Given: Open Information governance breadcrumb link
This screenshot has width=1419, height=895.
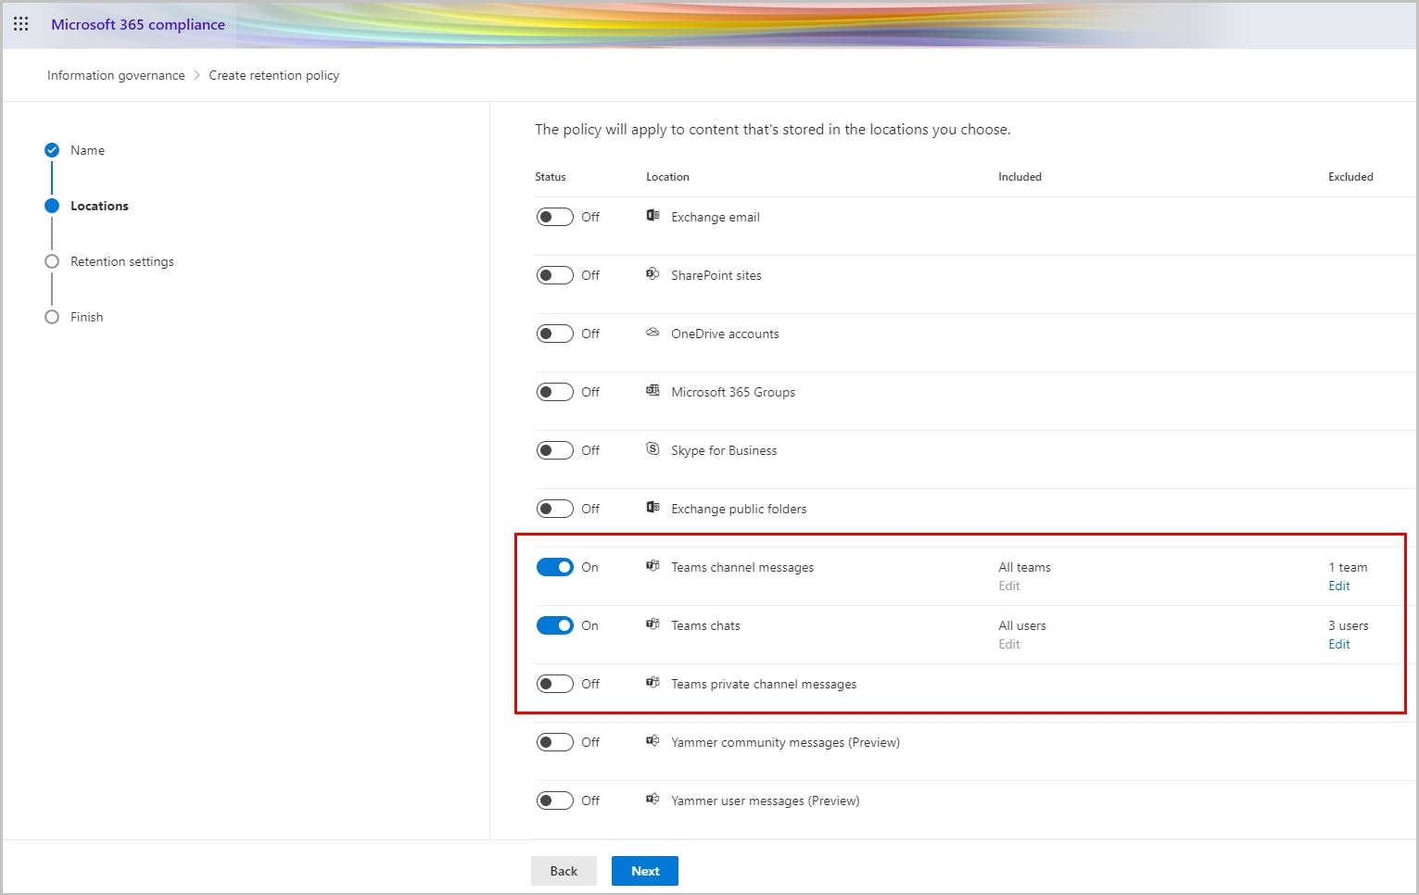Looking at the screenshot, I should (x=116, y=75).
